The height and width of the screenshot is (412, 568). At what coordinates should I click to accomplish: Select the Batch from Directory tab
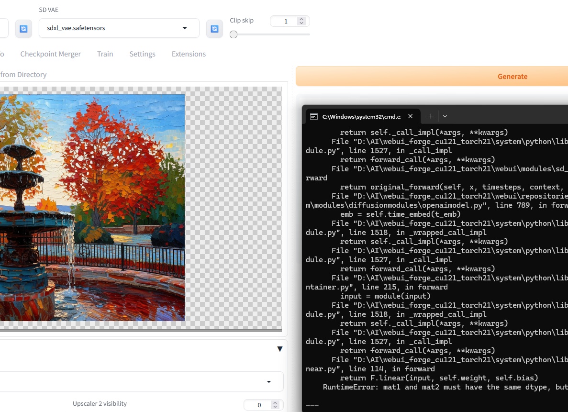(23, 75)
